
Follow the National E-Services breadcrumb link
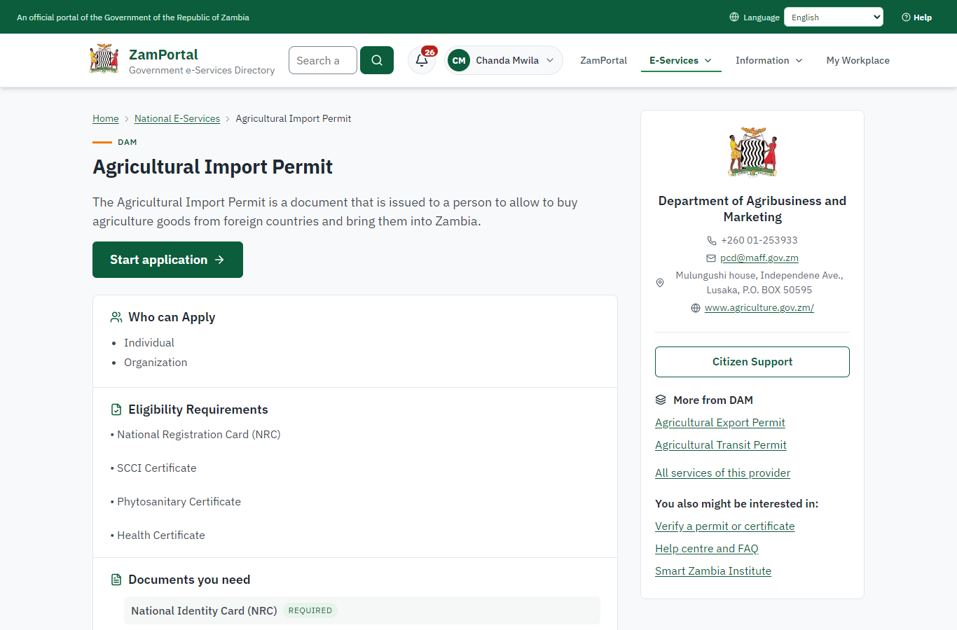[x=177, y=118]
